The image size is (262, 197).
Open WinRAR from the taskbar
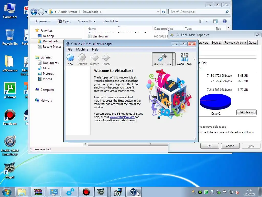(38, 192)
